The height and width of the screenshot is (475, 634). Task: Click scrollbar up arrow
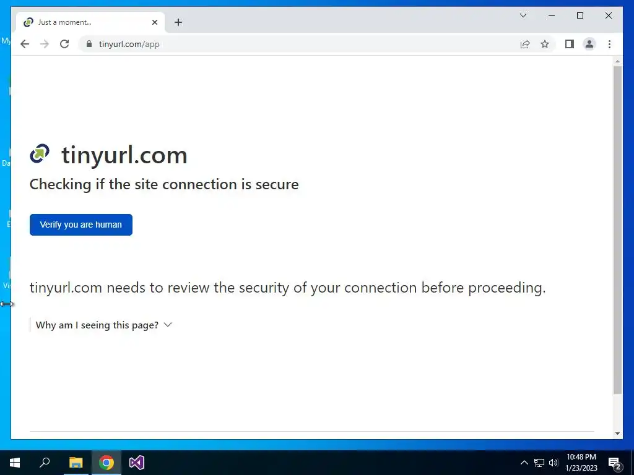tap(617, 62)
